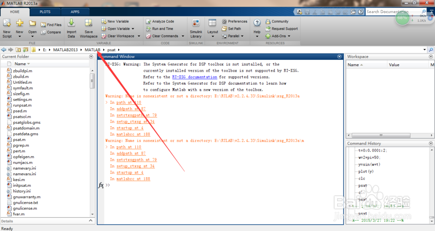Select the file opfeigen.m
Image resolution: width=435 pixels, height=231 pixels.
pyautogui.click(x=23, y=157)
